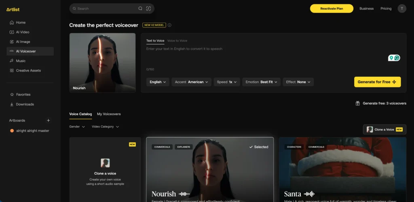Click the magnifier search submit icon
414x202 pixels.
tap(140, 8)
